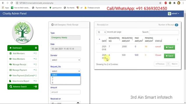Image resolution: width=186 pixels, height=104 pixels.
Task: Click the Manage Receipt icon
Action: pyautogui.click(x=10, y=64)
